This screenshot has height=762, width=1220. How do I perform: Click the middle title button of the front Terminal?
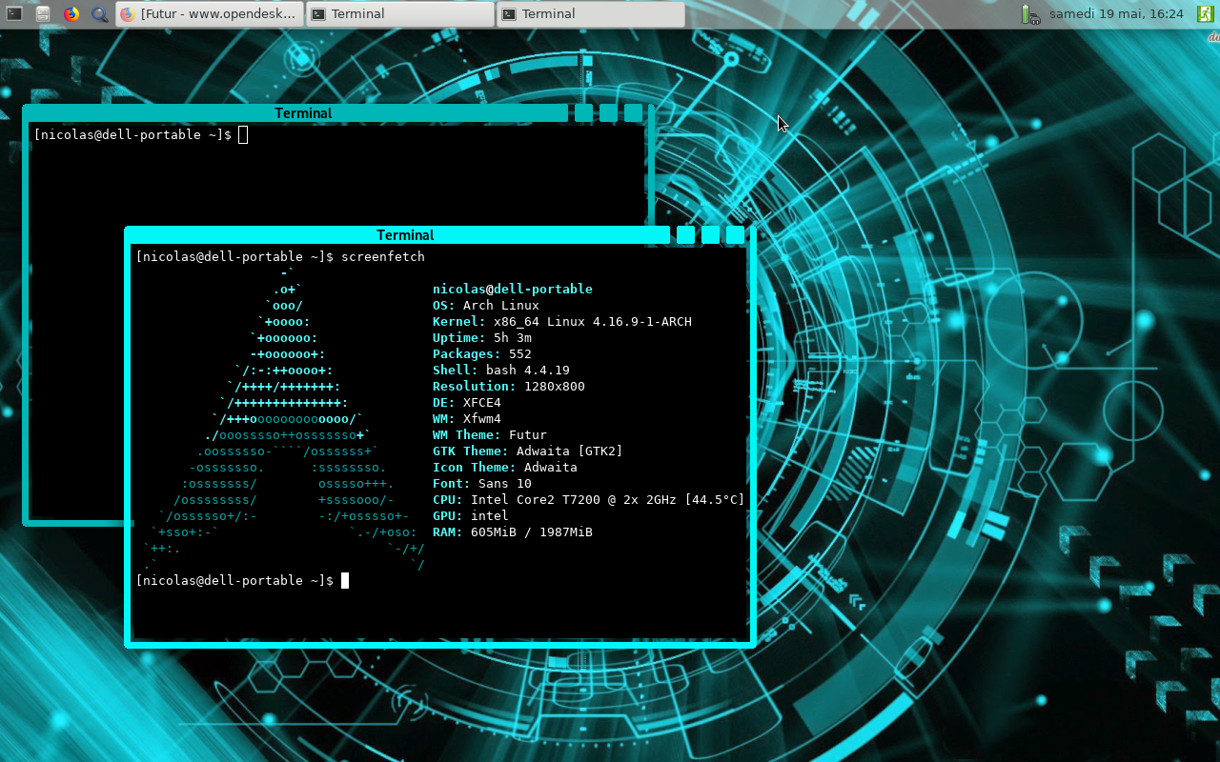click(x=710, y=234)
